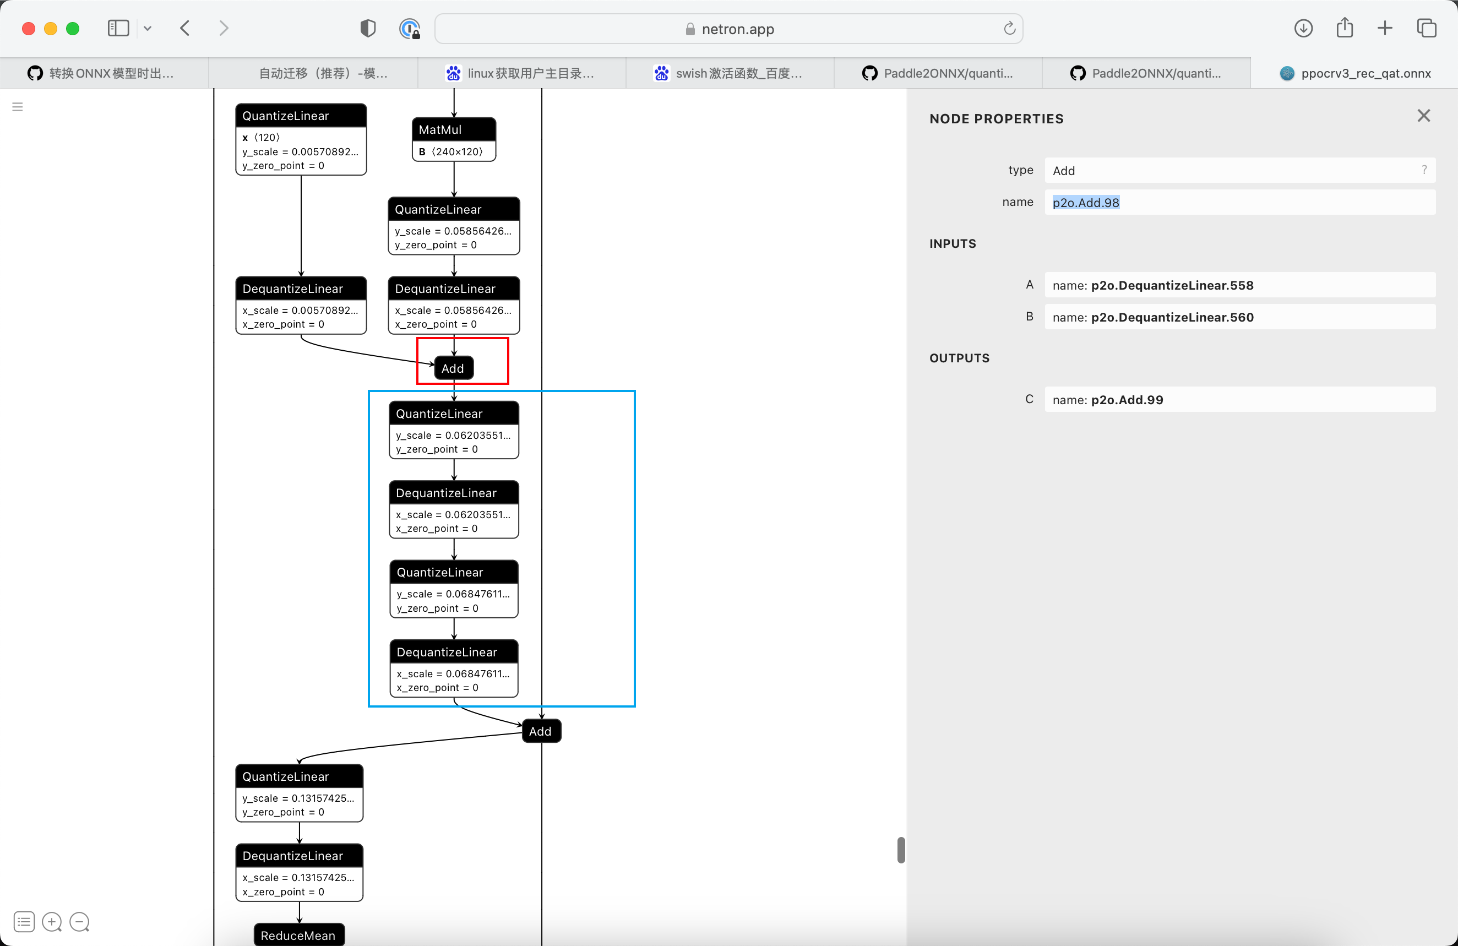Select the name field showing p2o.Add.98
This screenshot has height=946, width=1458.
1086,202
